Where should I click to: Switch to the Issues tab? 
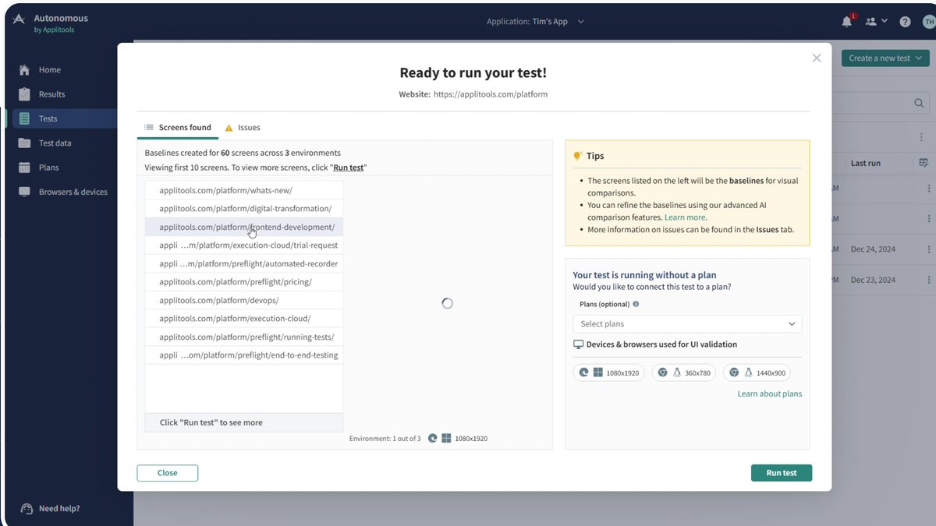point(243,128)
